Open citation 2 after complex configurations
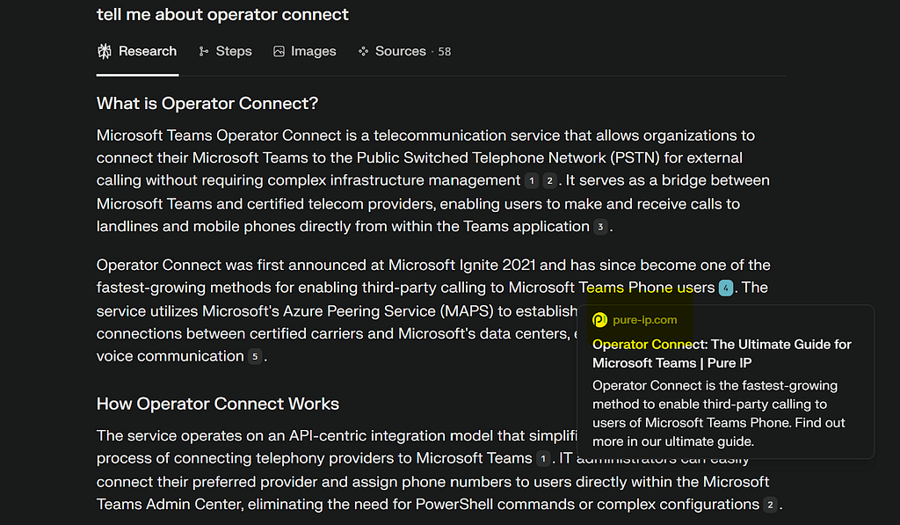Image resolution: width=900 pixels, height=525 pixels. point(770,505)
